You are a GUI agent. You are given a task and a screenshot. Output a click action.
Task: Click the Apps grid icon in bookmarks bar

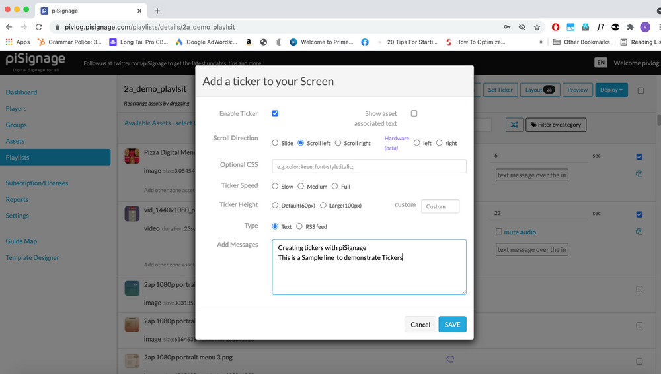click(9, 42)
